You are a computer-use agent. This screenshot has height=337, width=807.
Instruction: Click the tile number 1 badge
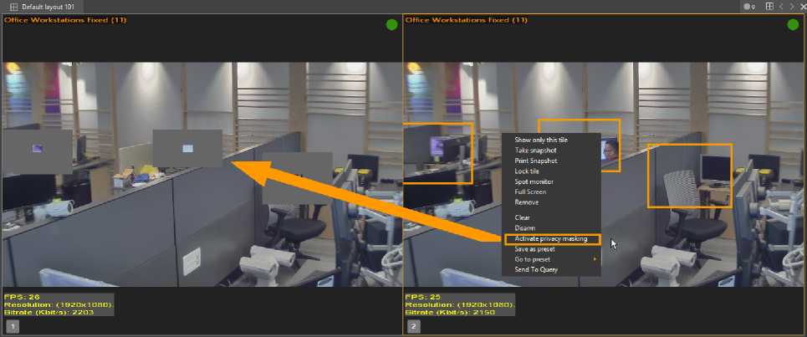pos(13,326)
